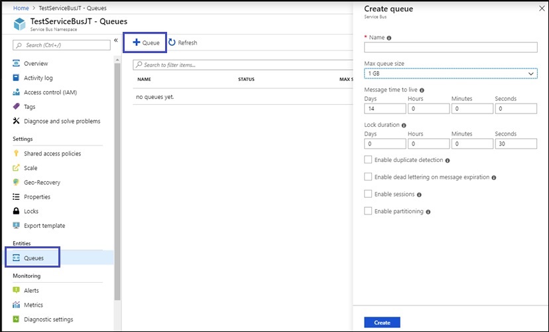549x332 pixels.
Task: Open Activity log via its icon
Action: (16, 78)
